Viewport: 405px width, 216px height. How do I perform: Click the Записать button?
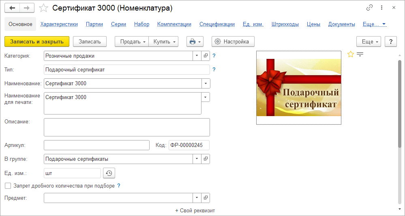click(90, 41)
